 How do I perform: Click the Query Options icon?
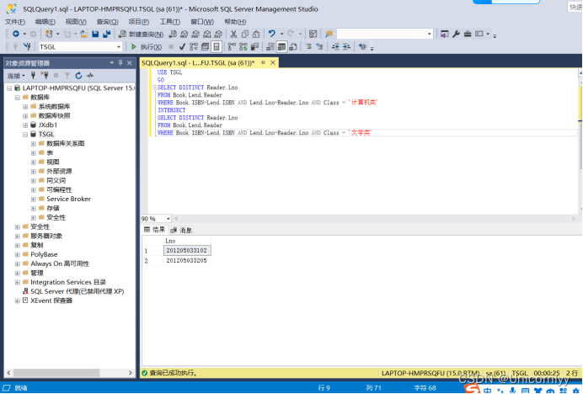click(x=205, y=47)
